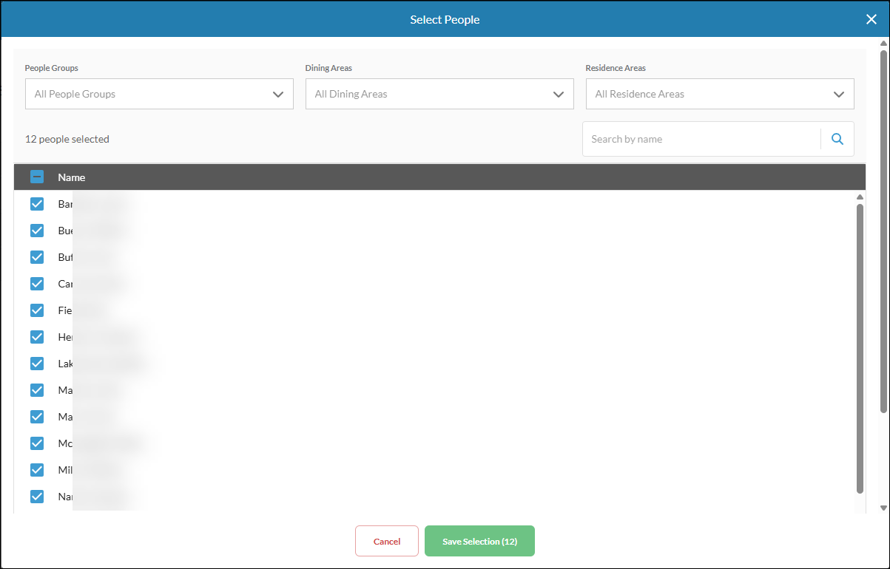This screenshot has height=569, width=890.
Task: Toggle the select-all checkbox in Name header
Action: click(37, 177)
